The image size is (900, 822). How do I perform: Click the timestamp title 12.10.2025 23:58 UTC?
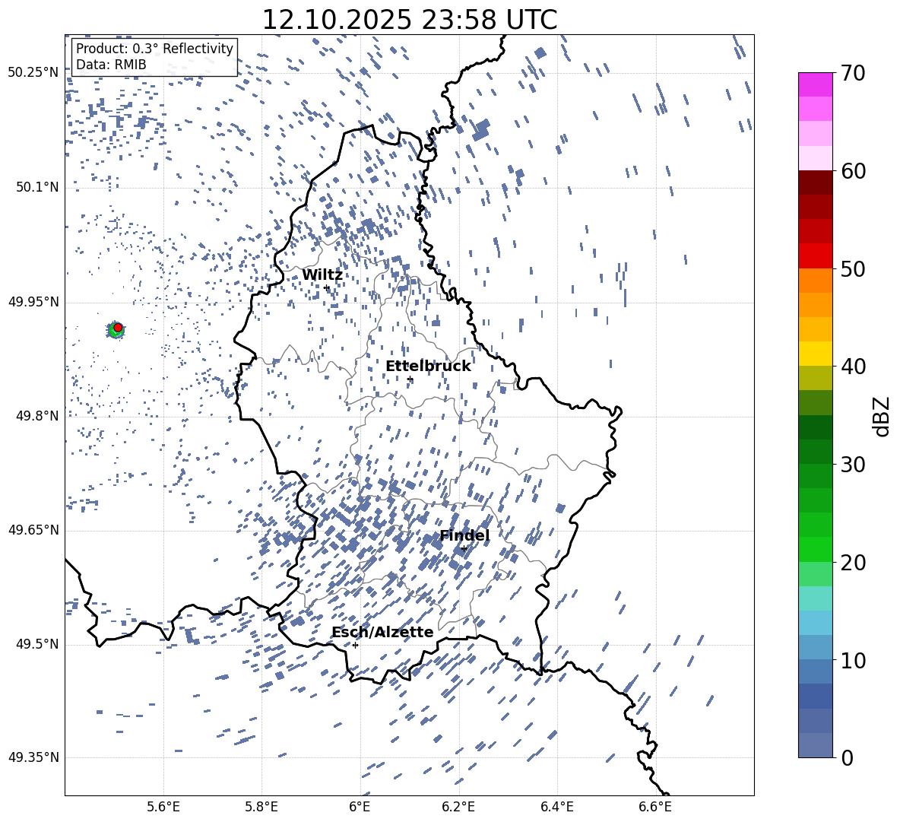tap(409, 20)
